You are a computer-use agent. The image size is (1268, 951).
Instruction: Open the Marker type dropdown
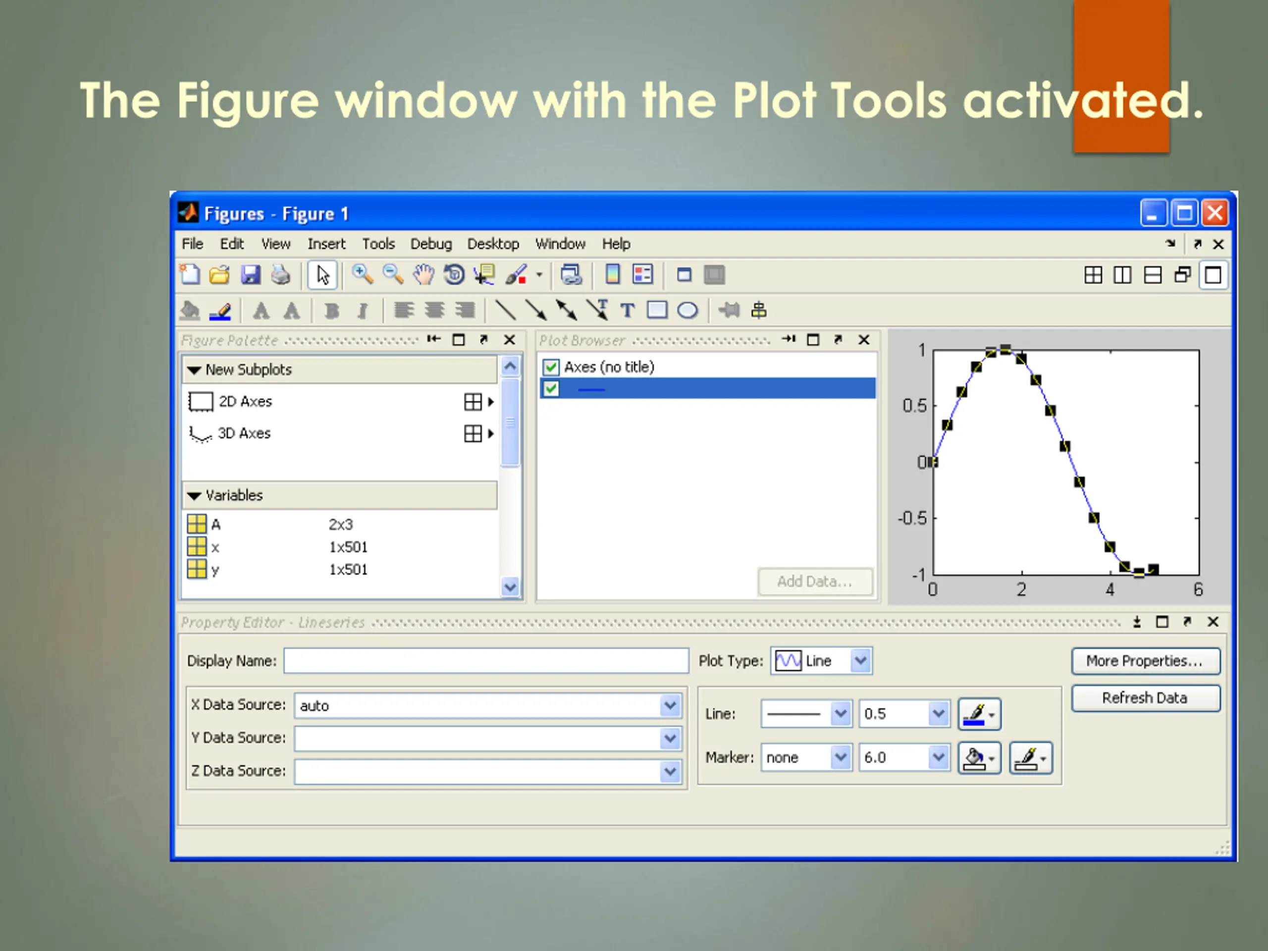(841, 757)
